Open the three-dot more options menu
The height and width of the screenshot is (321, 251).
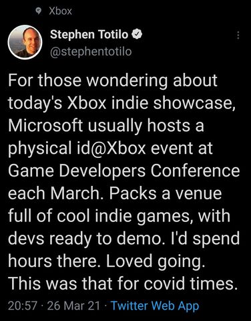[238, 35]
